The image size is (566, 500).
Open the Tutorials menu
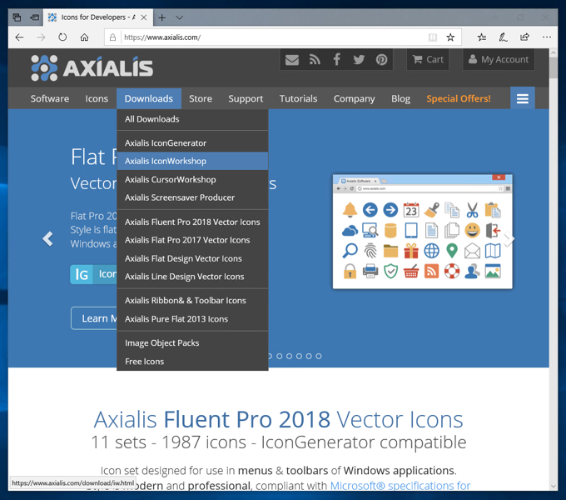coord(298,98)
